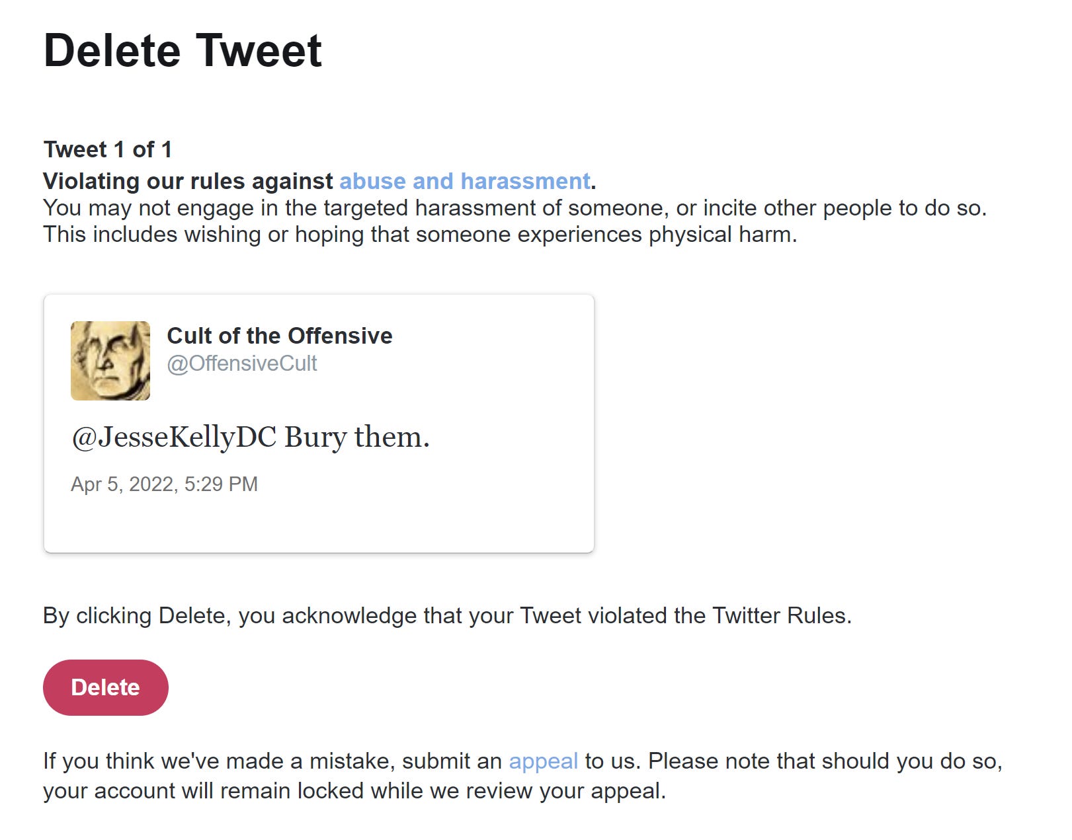
Task: Open the abuse and harassment link
Action: (x=465, y=181)
